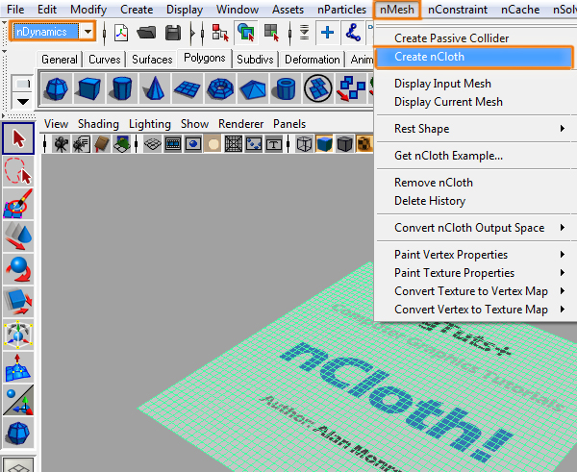Toggle the viewport grid display
The height and width of the screenshot is (472, 577).
tap(152, 144)
